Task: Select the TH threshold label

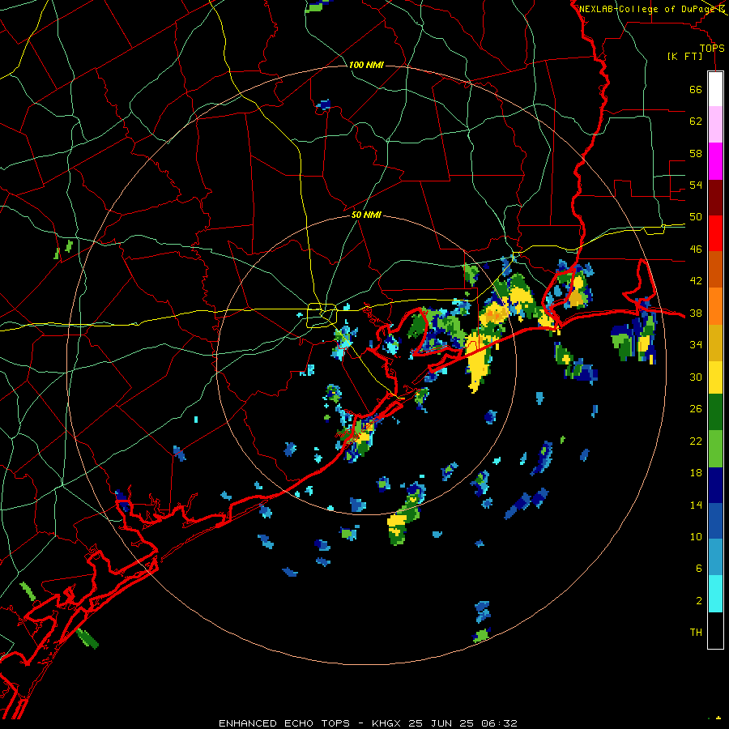Action: point(696,632)
